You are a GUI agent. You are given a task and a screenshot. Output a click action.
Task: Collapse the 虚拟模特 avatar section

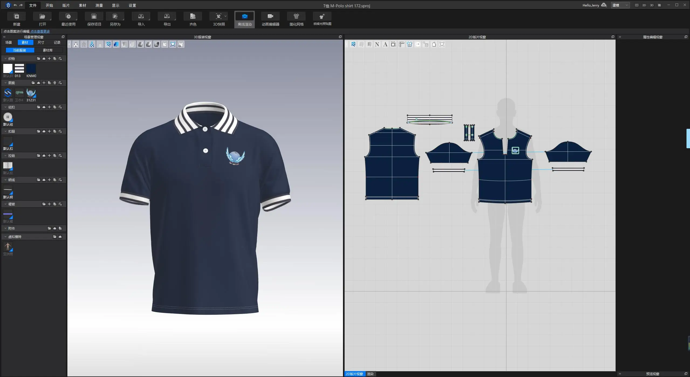5,237
